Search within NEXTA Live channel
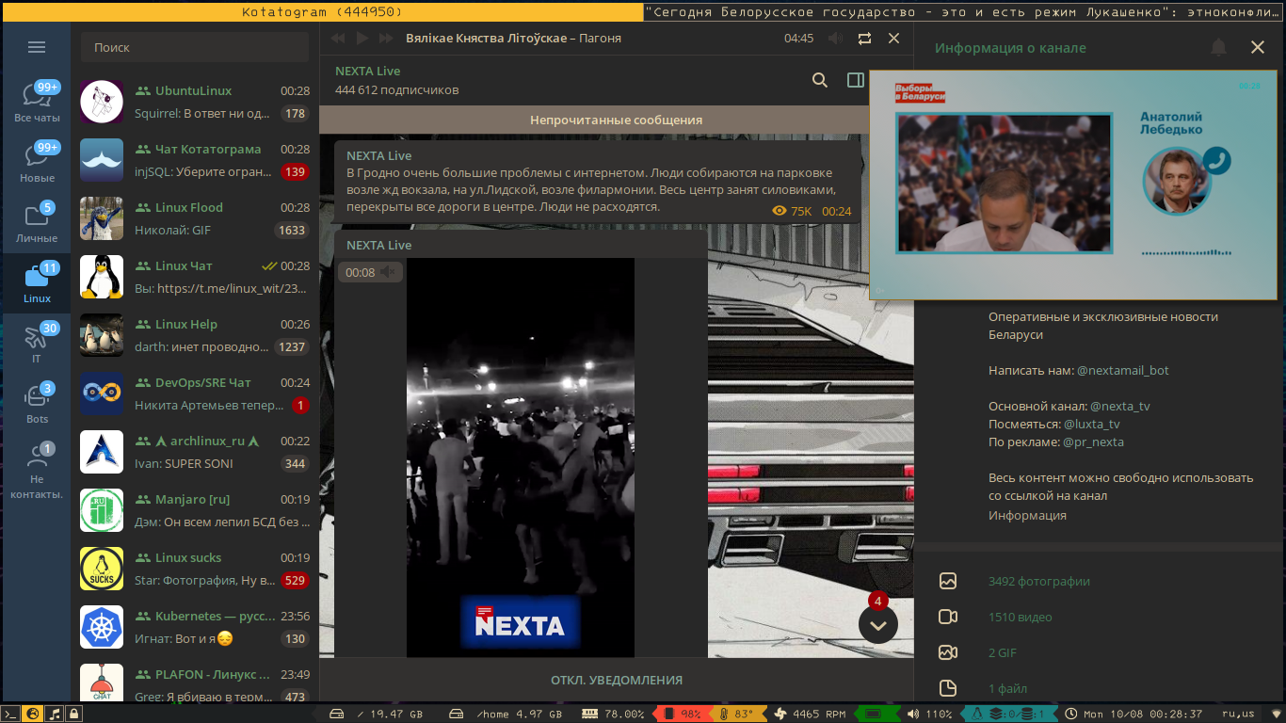 tap(820, 80)
